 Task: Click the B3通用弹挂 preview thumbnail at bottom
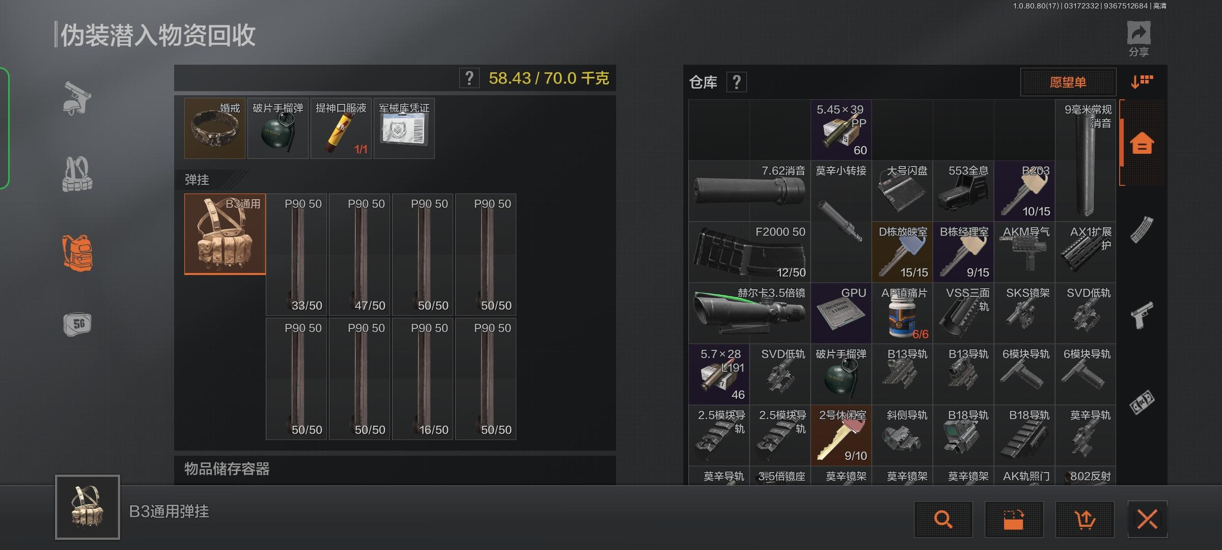(88, 507)
